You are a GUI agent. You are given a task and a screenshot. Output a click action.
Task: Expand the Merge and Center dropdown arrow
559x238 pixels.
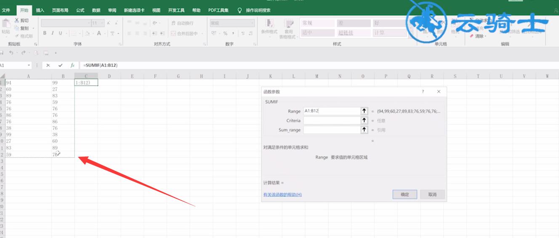[202, 34]
